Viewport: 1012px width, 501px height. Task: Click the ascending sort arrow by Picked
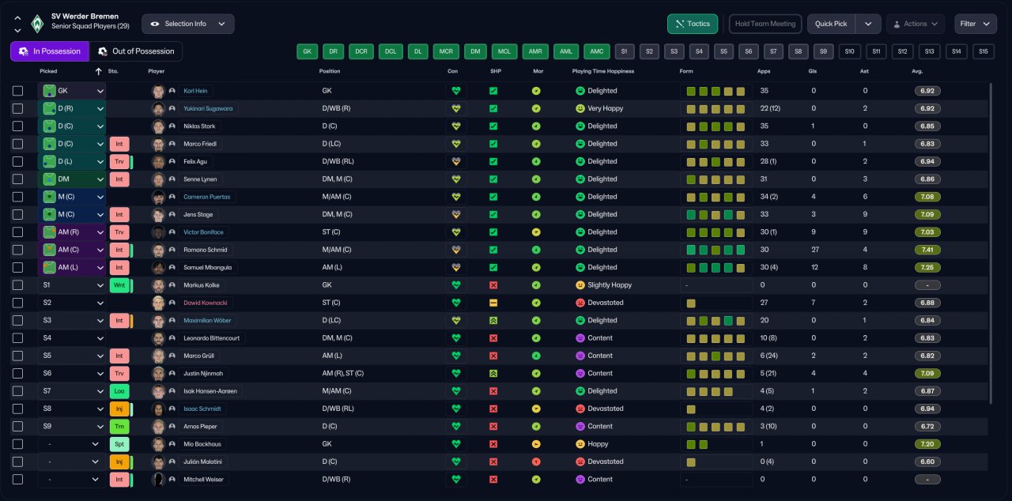point(98,71)
